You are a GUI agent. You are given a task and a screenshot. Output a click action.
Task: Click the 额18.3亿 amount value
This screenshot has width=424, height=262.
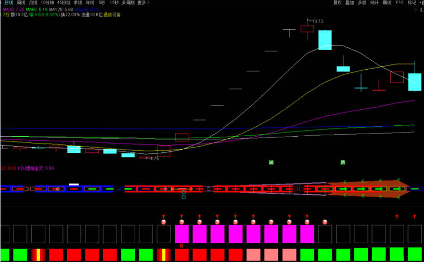[x=19, y=15]
